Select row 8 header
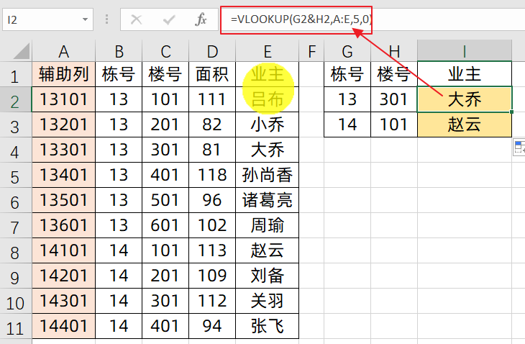The image size is (525, 344). click(15, 251)
